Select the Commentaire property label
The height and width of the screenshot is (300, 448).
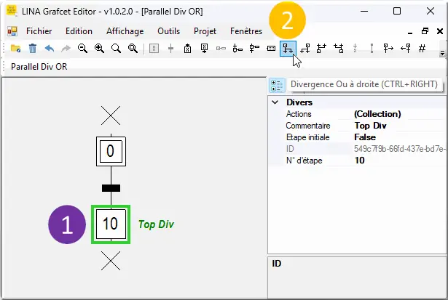point(308,126)
